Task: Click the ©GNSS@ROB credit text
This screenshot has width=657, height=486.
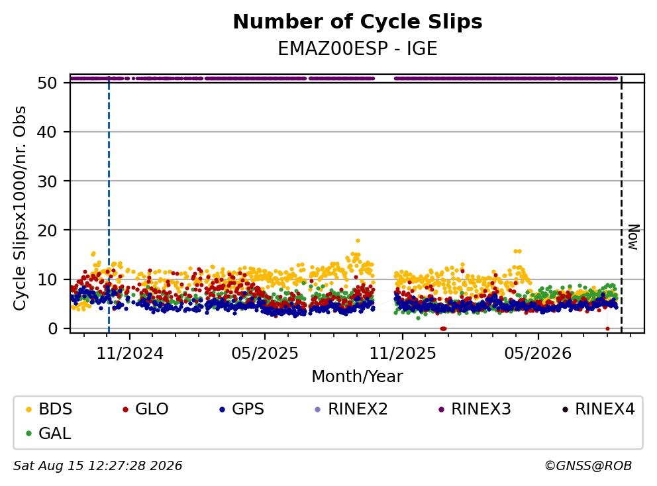Action: (x=588, y=465)
